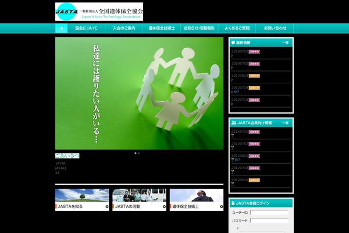
Task: Click the orange tag beside 20120512
Action: pyautogui.click(x=254, y=180)
